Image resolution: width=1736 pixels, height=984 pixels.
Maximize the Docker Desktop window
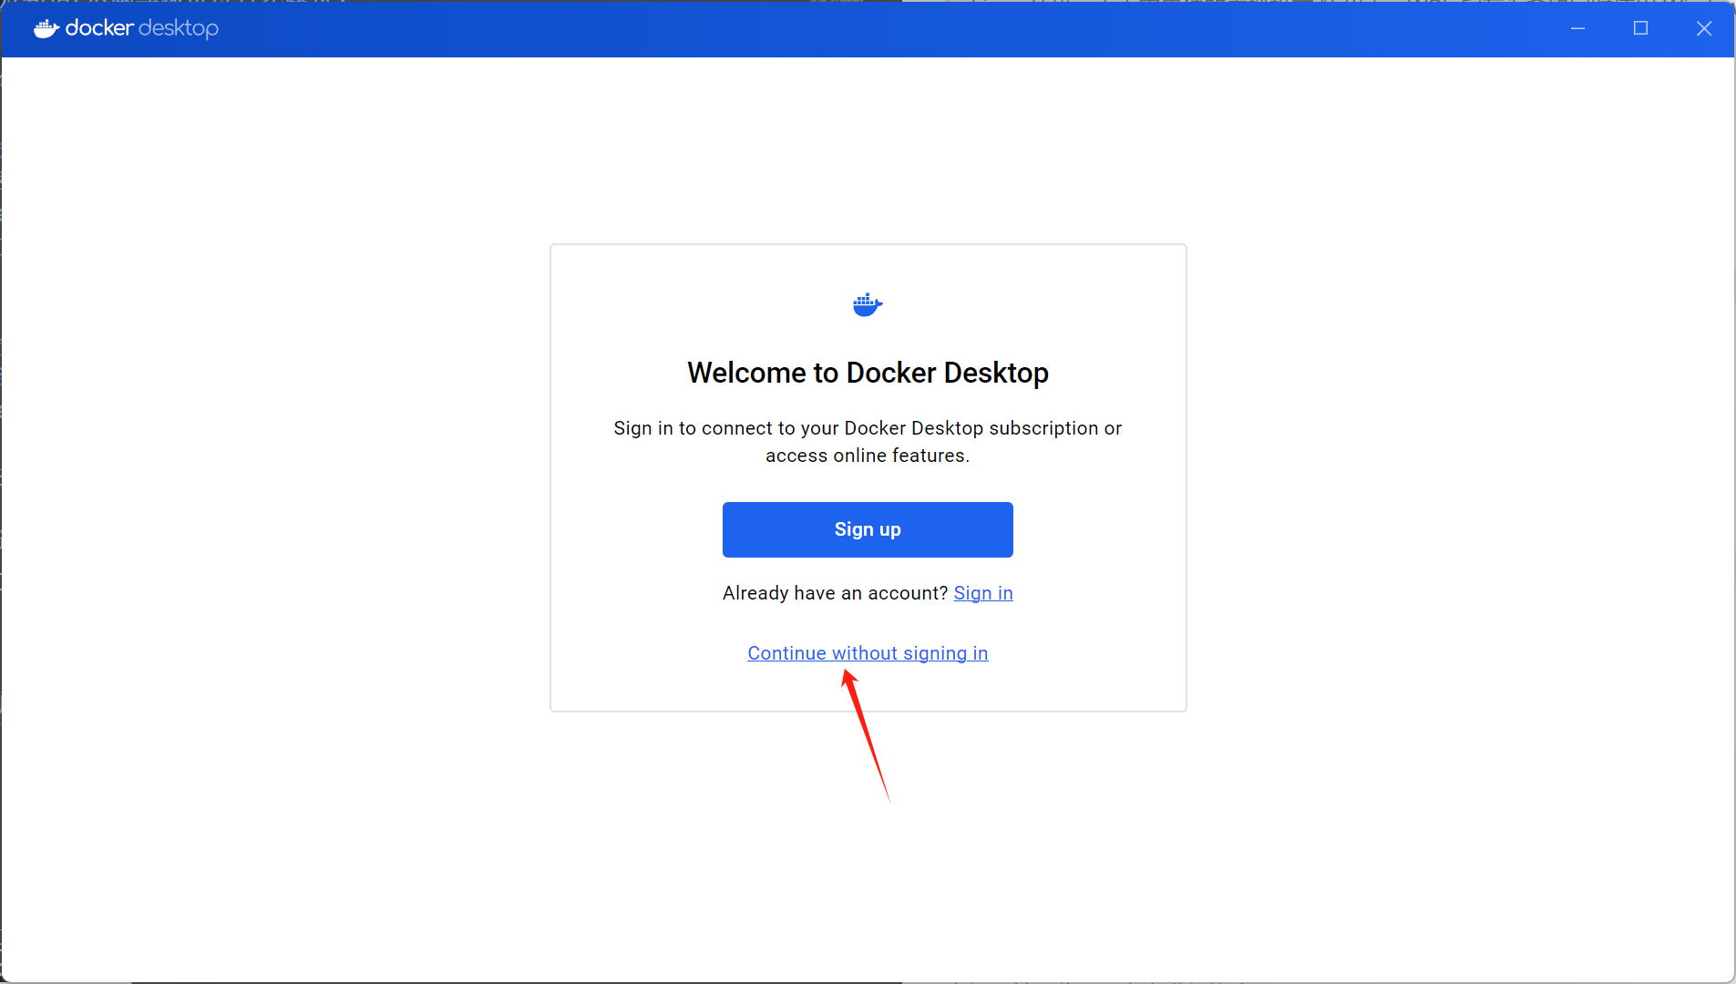pyautogui.click(x=1640, y=28)
